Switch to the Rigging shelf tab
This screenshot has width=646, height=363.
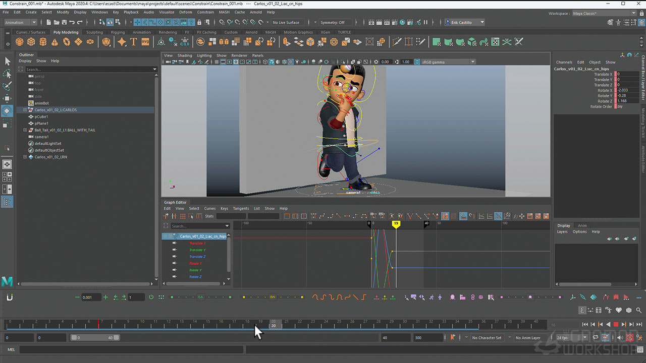118,32
